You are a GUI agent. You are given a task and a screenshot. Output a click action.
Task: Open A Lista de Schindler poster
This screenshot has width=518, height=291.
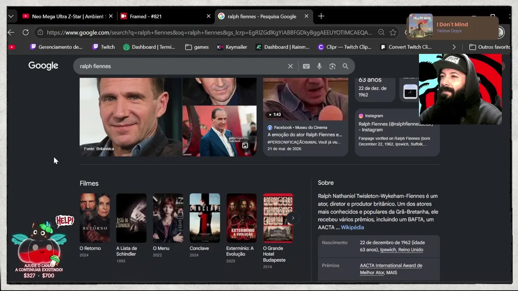[132, 218]
